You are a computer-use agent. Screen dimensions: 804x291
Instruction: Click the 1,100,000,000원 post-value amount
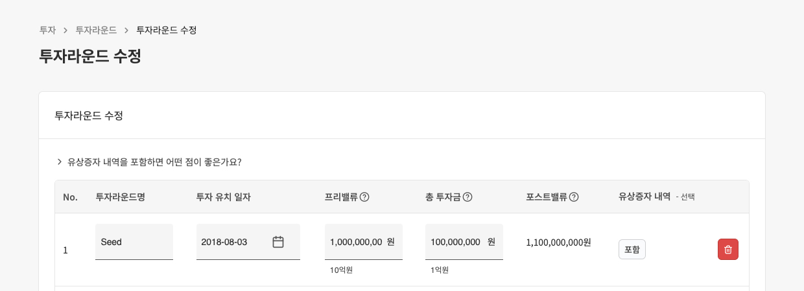558,242
